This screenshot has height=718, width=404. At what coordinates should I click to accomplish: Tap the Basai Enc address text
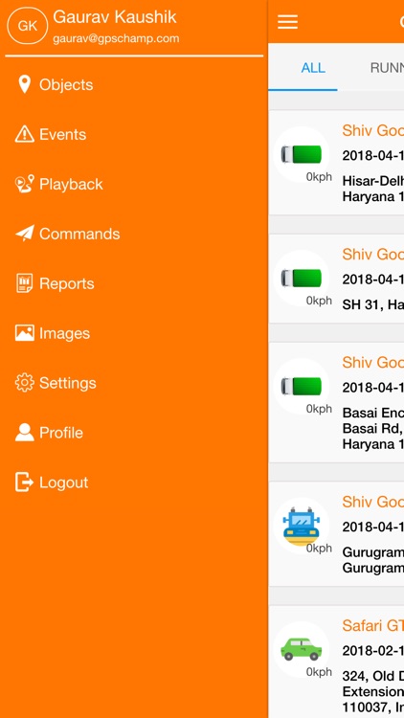[x=372, y=429]
